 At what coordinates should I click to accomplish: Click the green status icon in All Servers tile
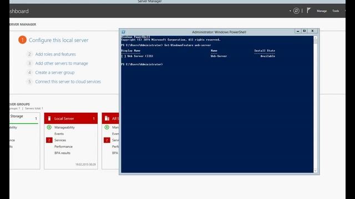pyautogui.click(x=107, y=127)
